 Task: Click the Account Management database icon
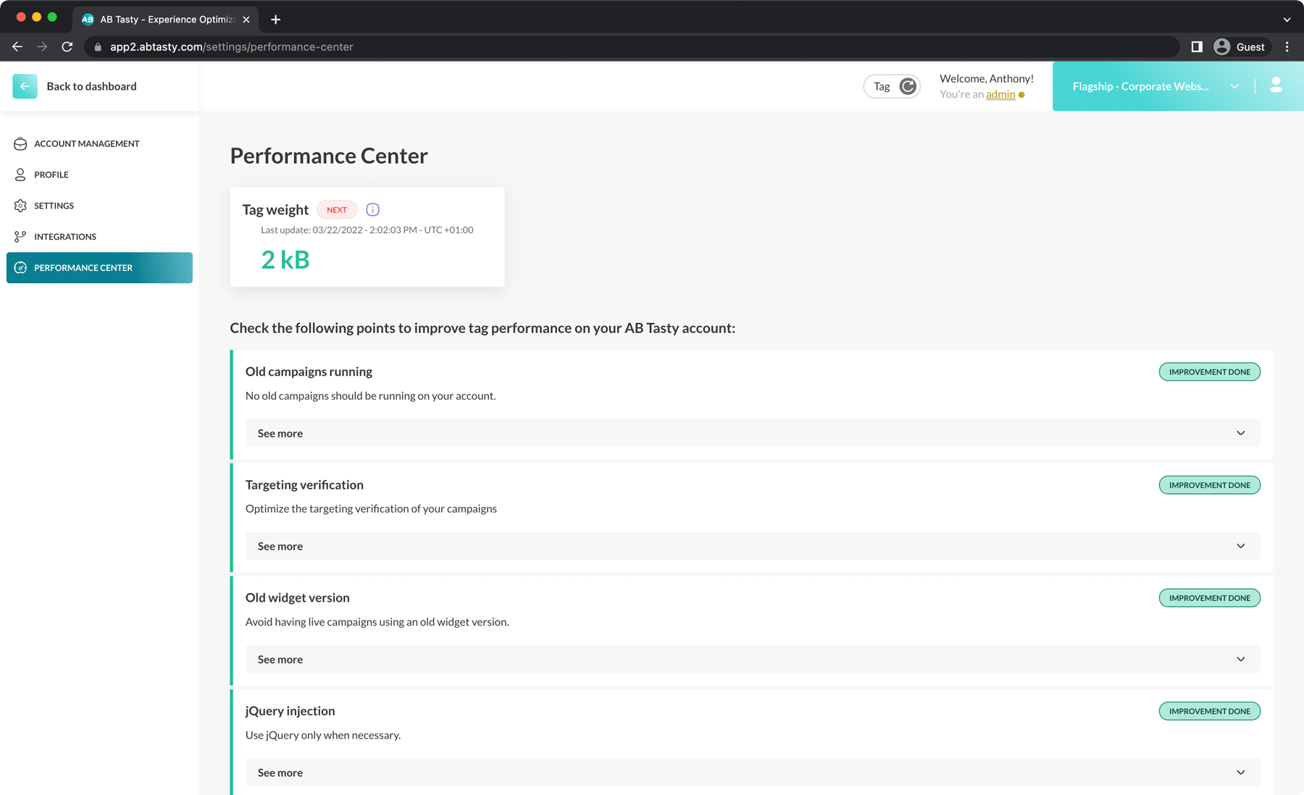[x=20, y=143]
